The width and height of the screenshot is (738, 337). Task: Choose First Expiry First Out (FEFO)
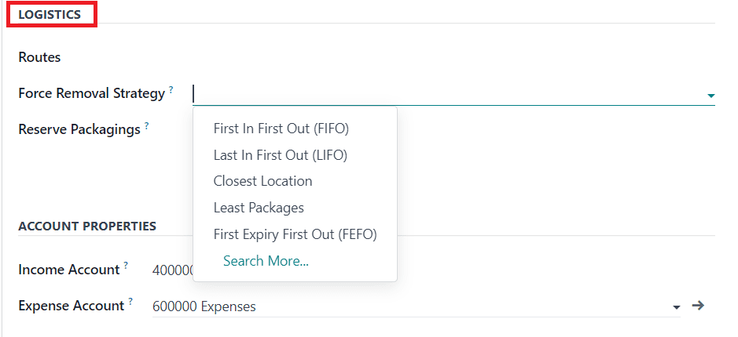295,234
